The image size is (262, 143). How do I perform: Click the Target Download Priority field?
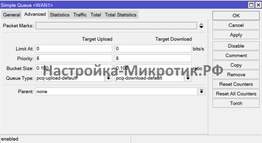click(x=153, y=58)
